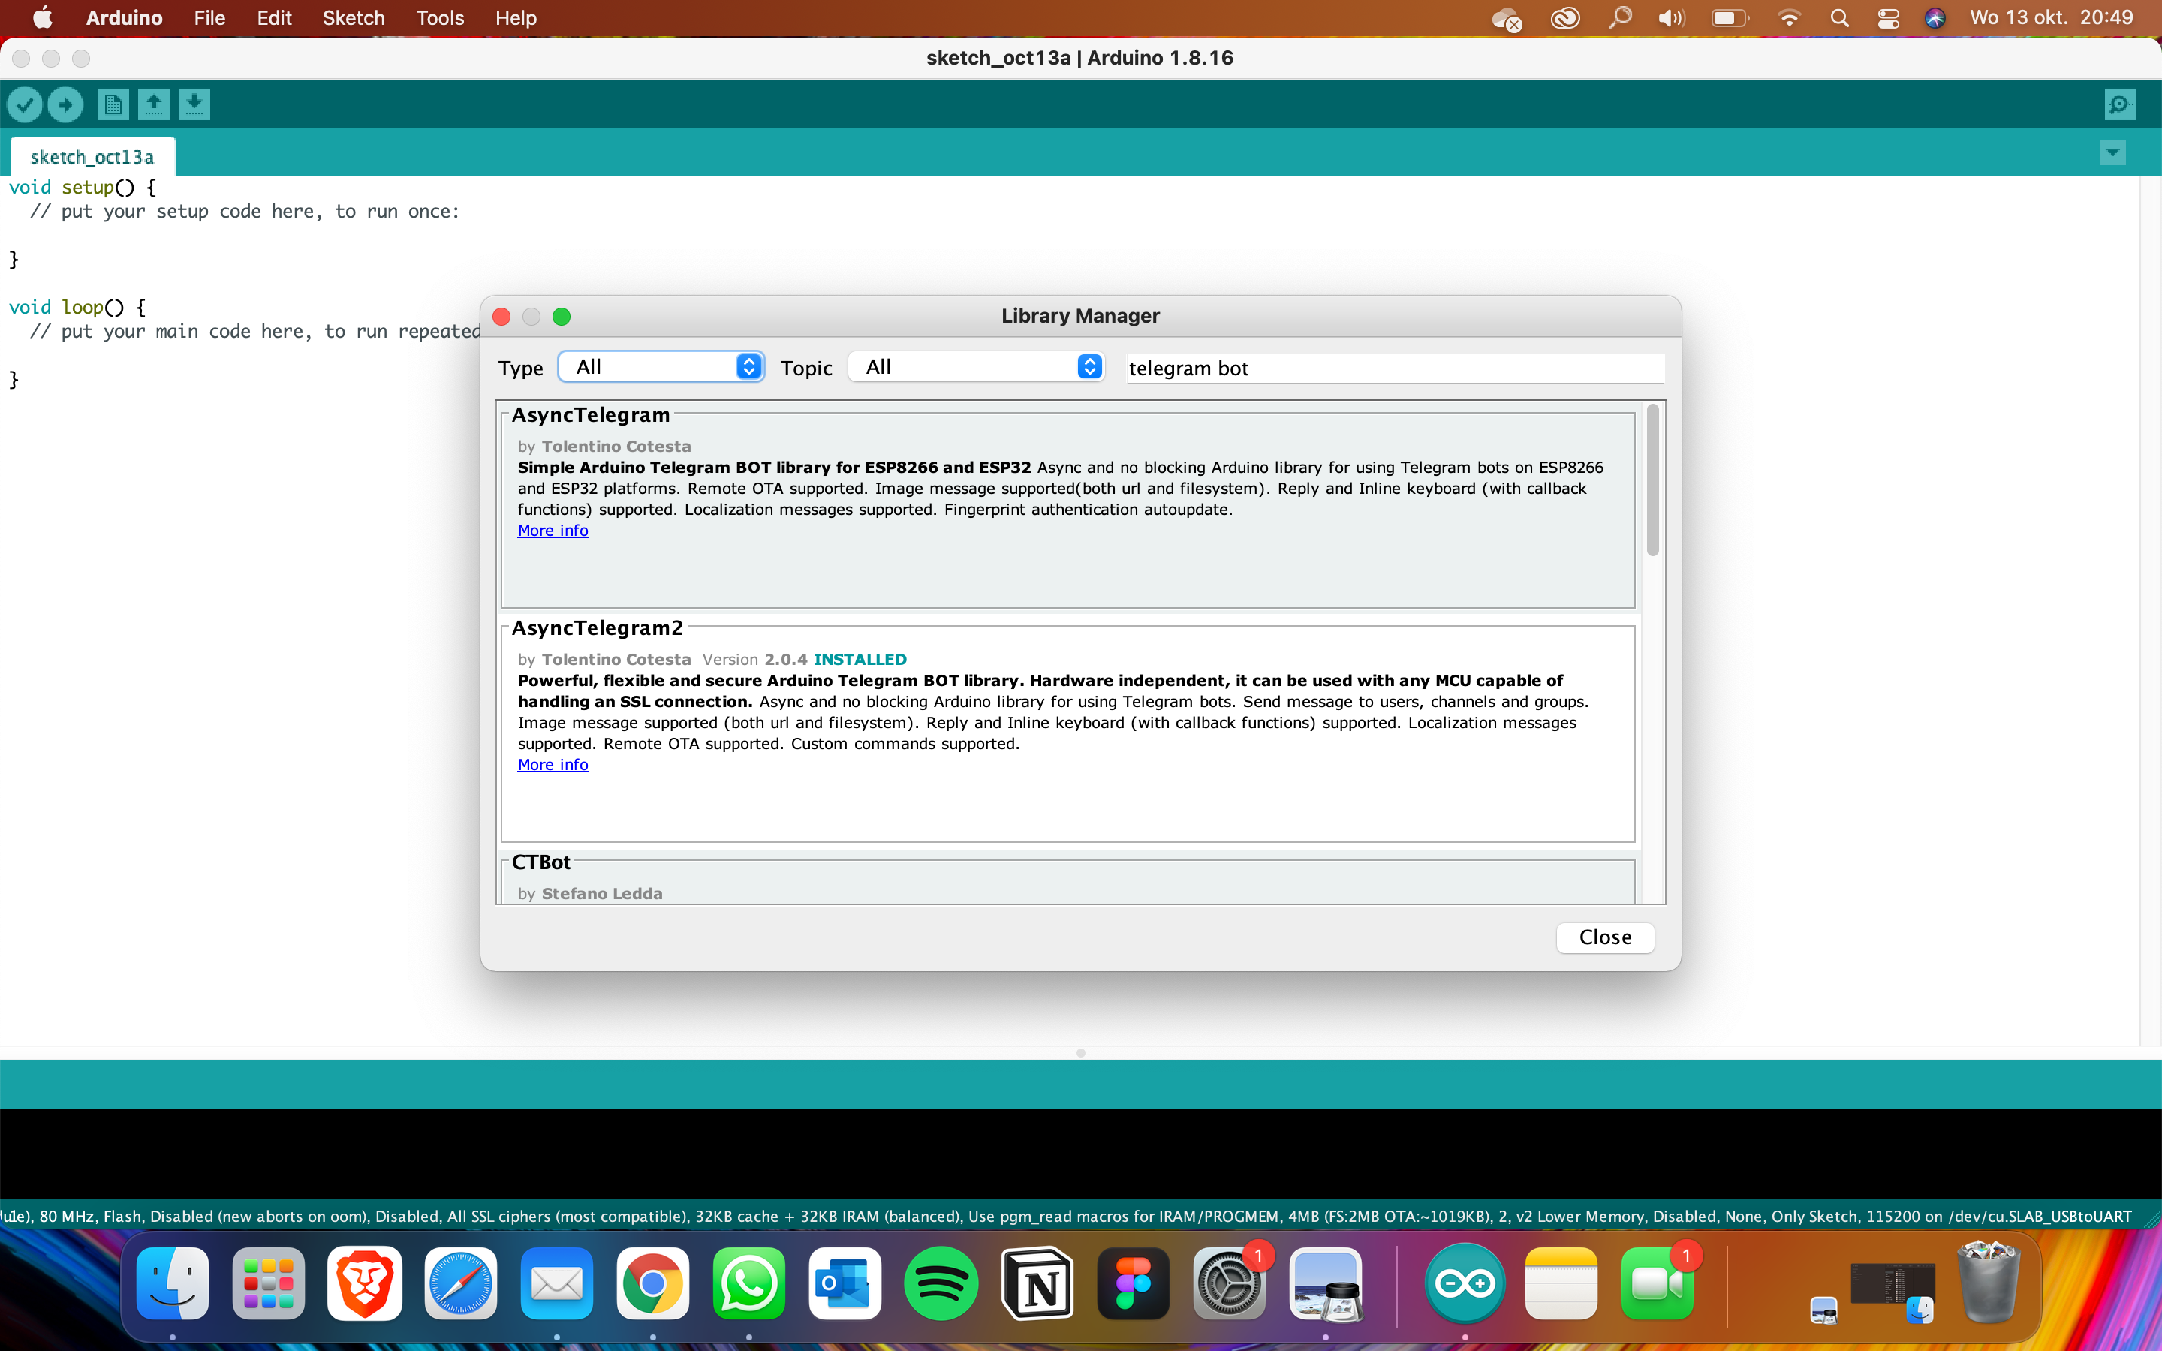
Task: Open Figma from the Dock
Action: 1133,1284
